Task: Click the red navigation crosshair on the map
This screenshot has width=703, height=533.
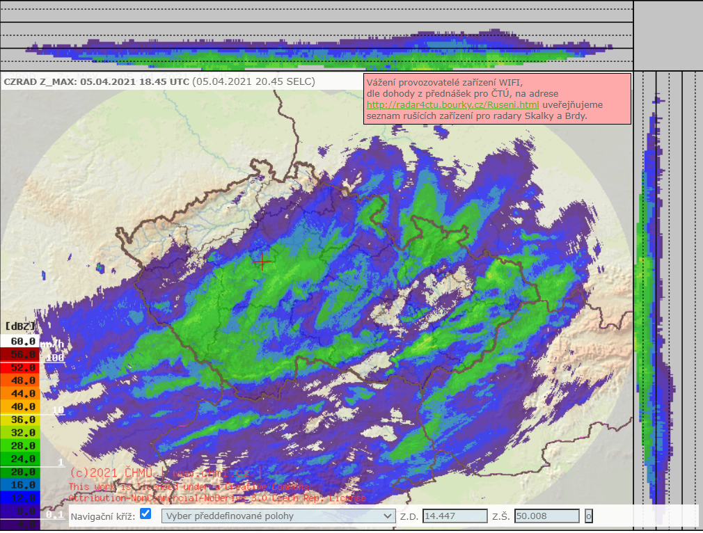Action: coord(262,262)
